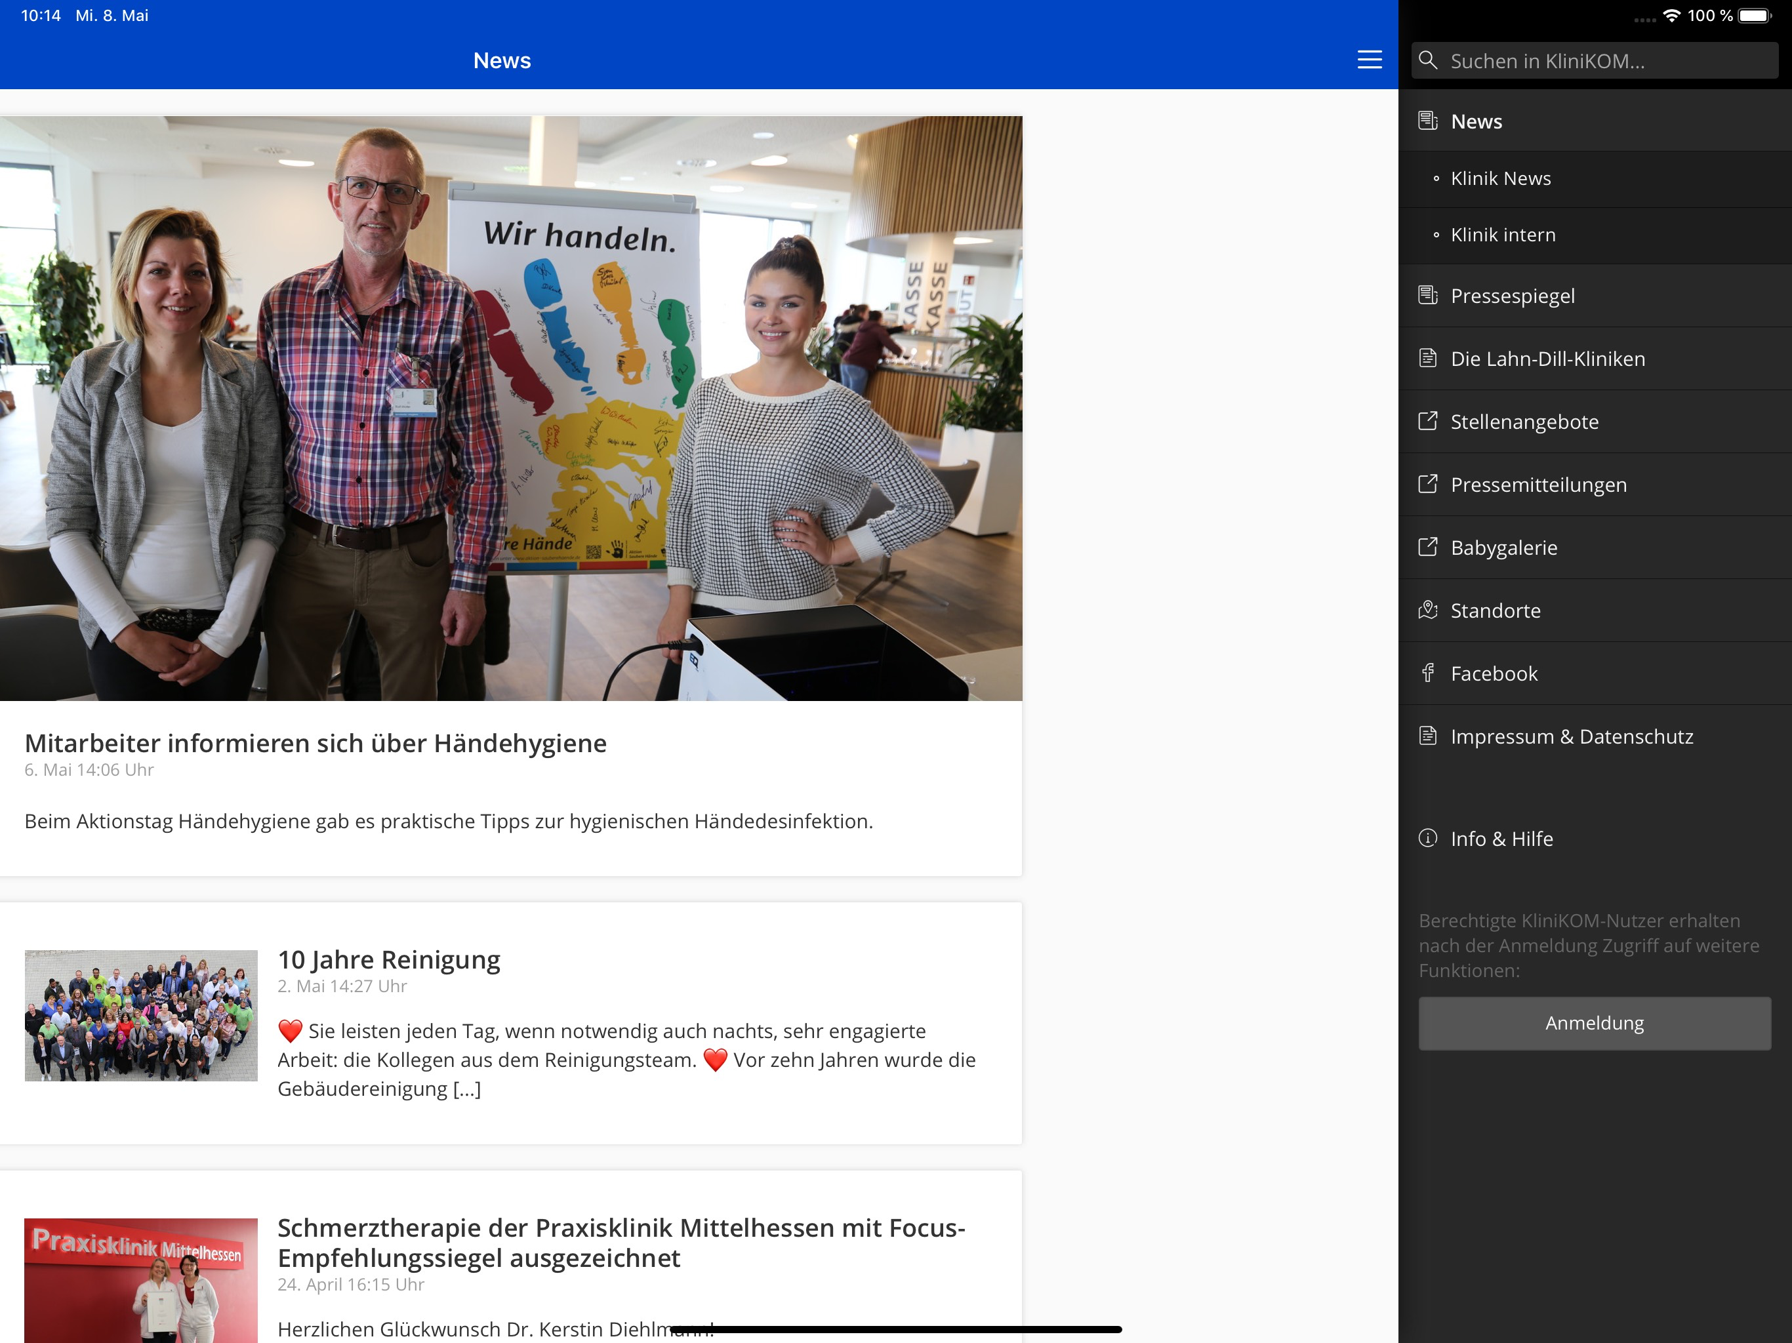Click the Beim Aktionstag Händehygiene summary text
Screen dimensions: 1792x1343
coord(449,822)
